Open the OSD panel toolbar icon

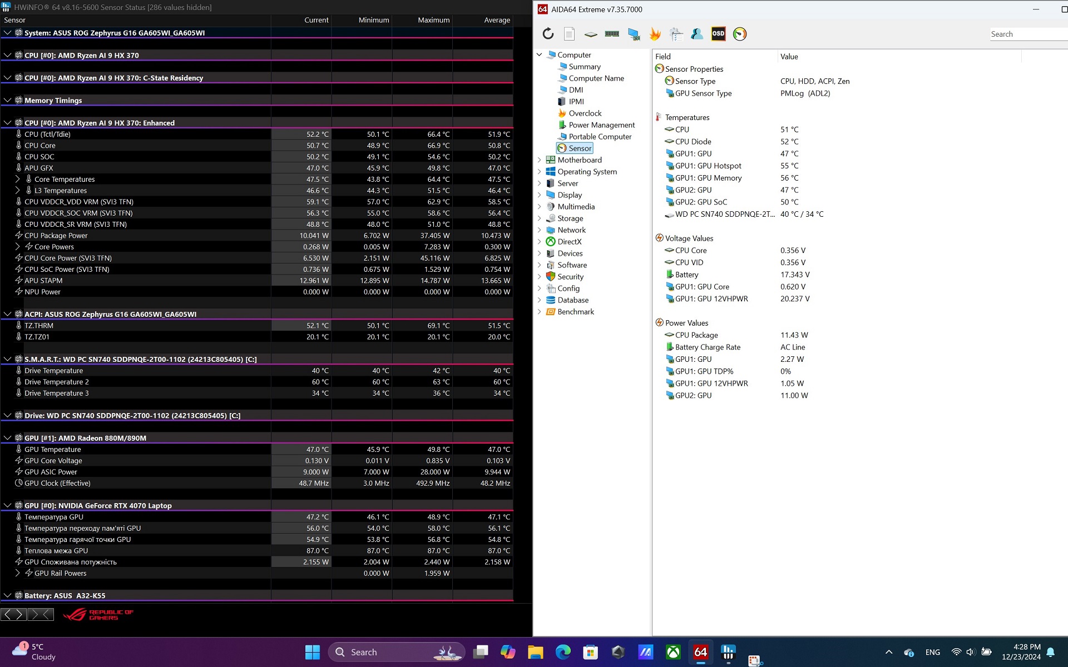[718, 34]
